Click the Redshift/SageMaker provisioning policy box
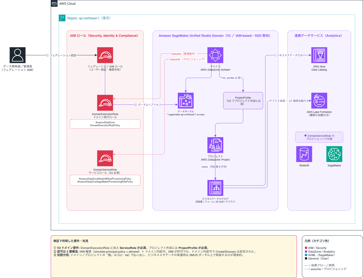This screenshot has width=363, height=278. pyautogui.click(x=105, y=180)
